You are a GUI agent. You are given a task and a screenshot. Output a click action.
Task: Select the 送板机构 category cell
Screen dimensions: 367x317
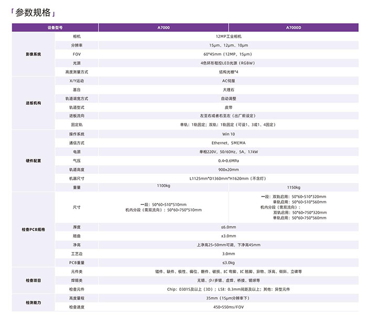[x=33, y=103]
